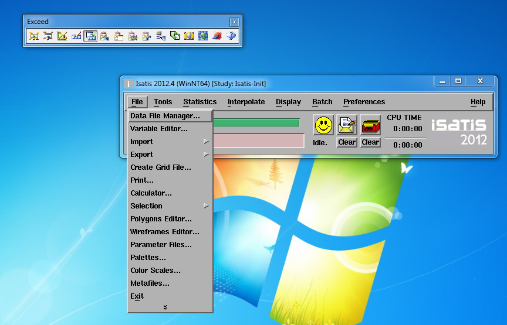Select Parameter Files menu entry
The height and width of the screenshot is (325, 507).
coord(170,245)
